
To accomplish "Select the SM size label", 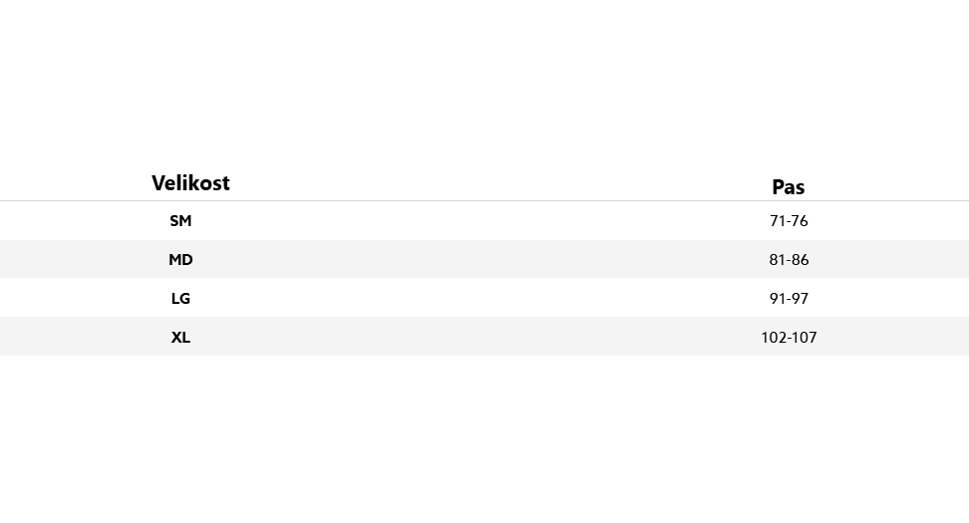I will [x=180, y=221].
